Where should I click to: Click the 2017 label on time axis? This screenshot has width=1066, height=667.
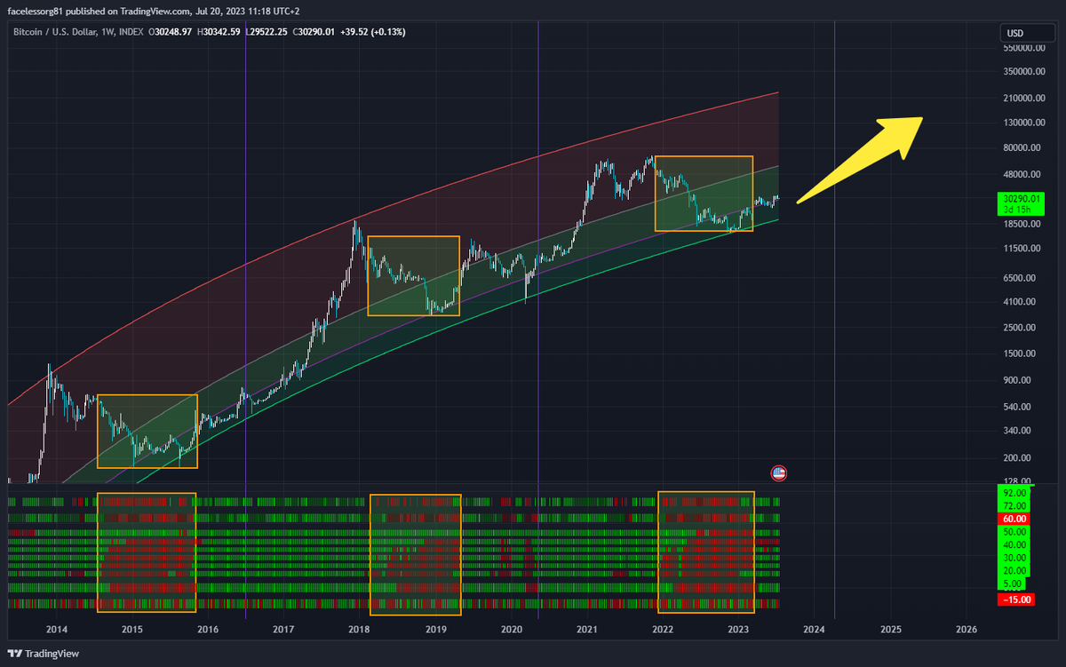pos(283,629)
